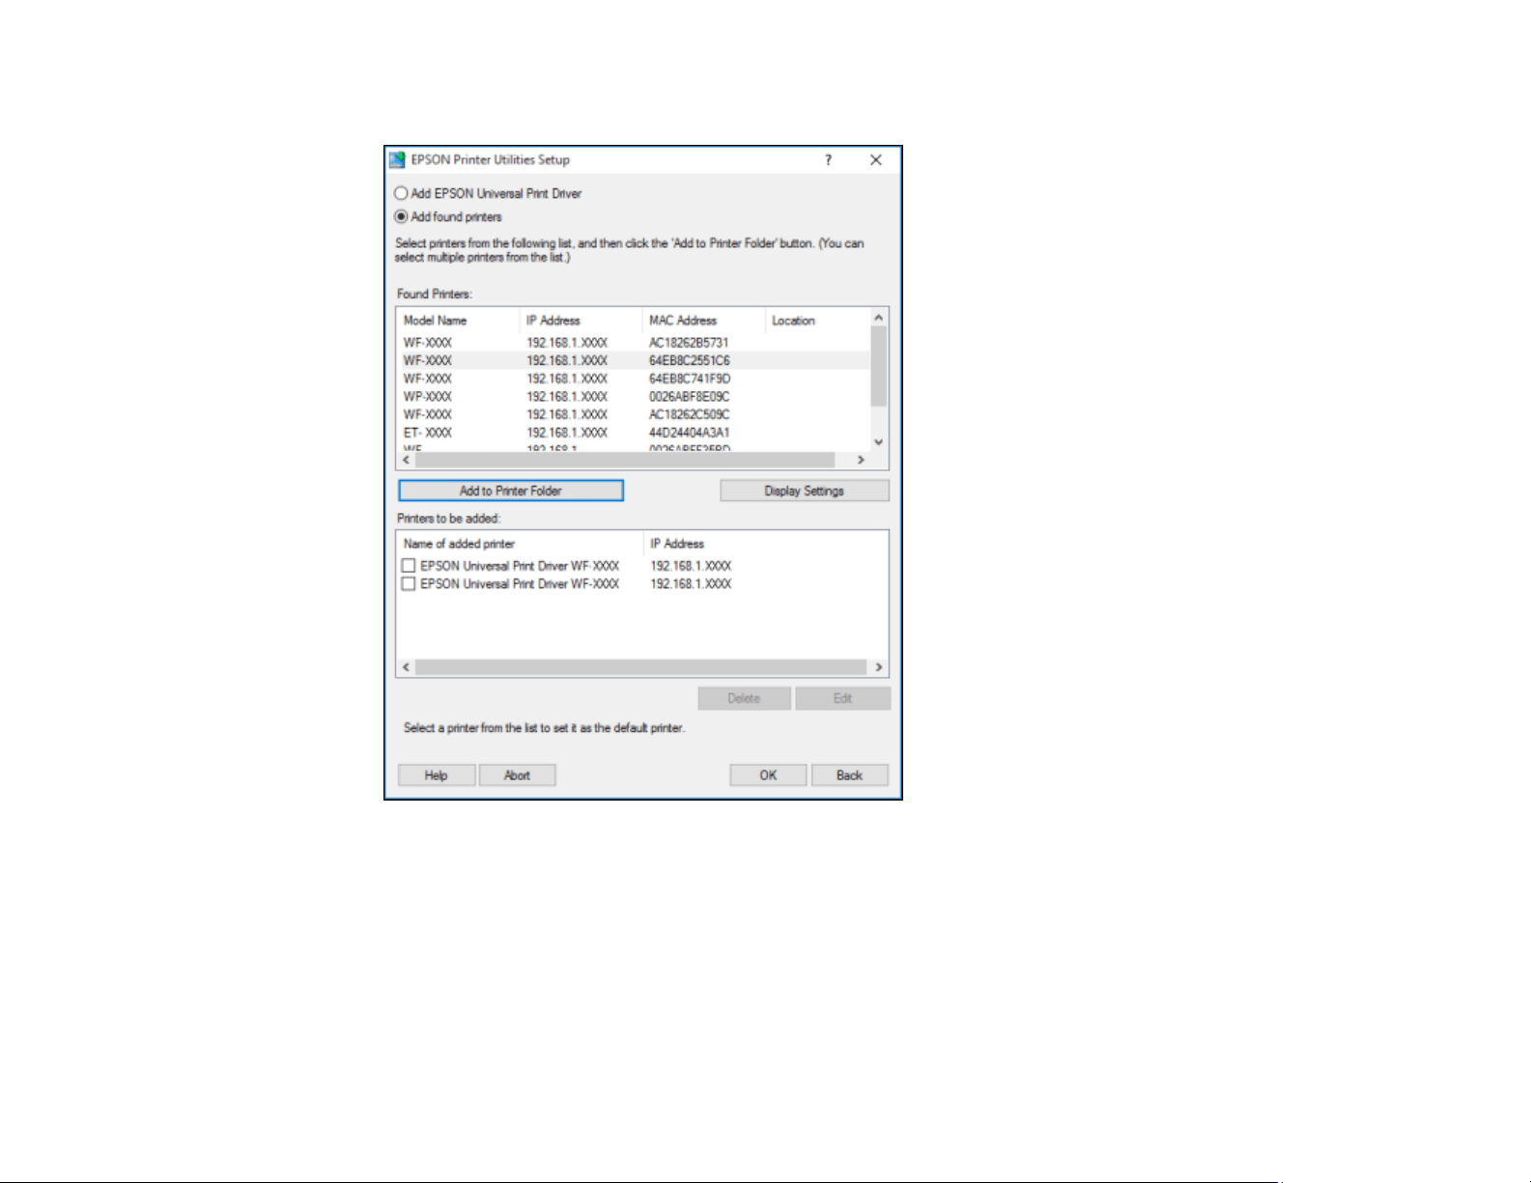Click vertical scrollbar thumb in Found Printers
Screen dimensions: 1531x1183
[879, 366]
